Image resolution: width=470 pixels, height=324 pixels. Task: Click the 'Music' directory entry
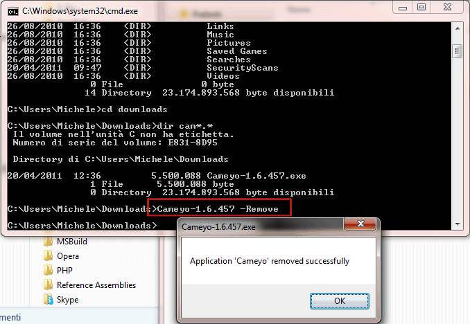coord(220,35)
